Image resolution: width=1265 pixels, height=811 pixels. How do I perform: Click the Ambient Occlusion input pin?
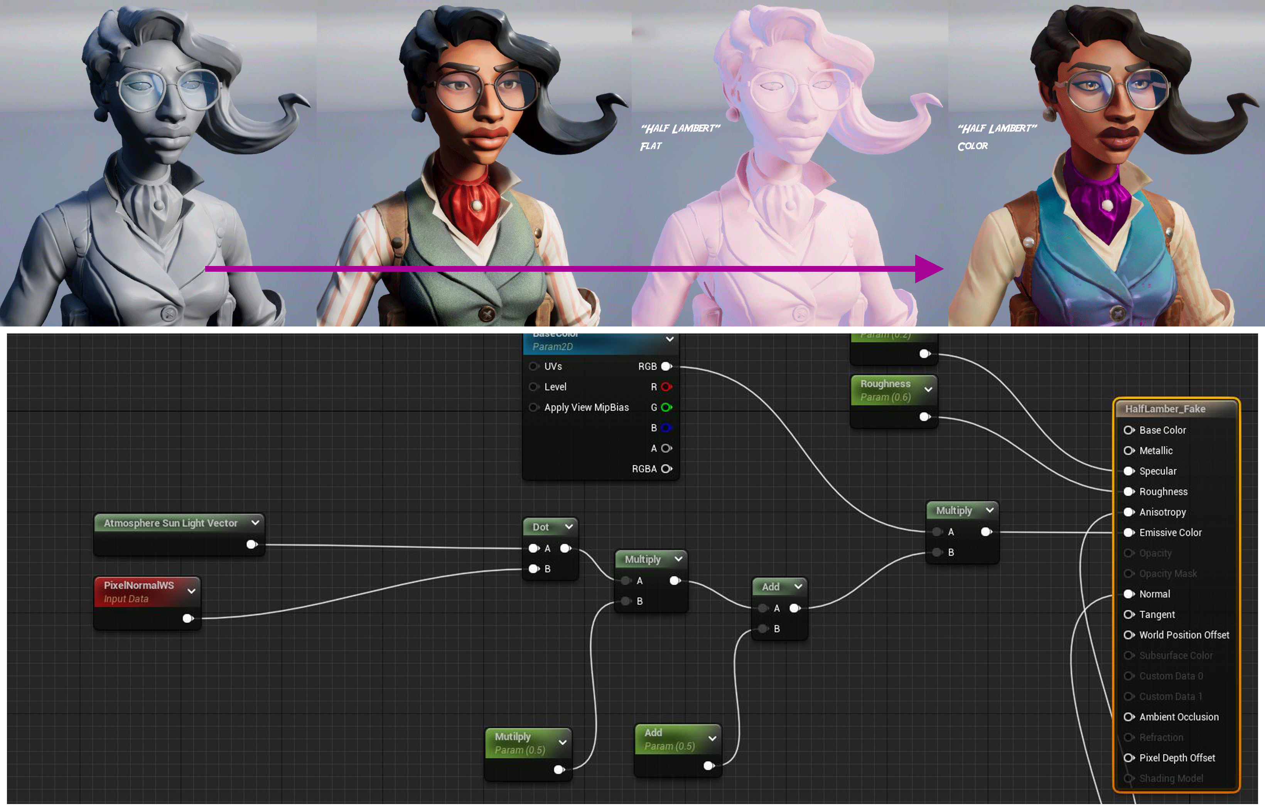(x=1128, y=717)
